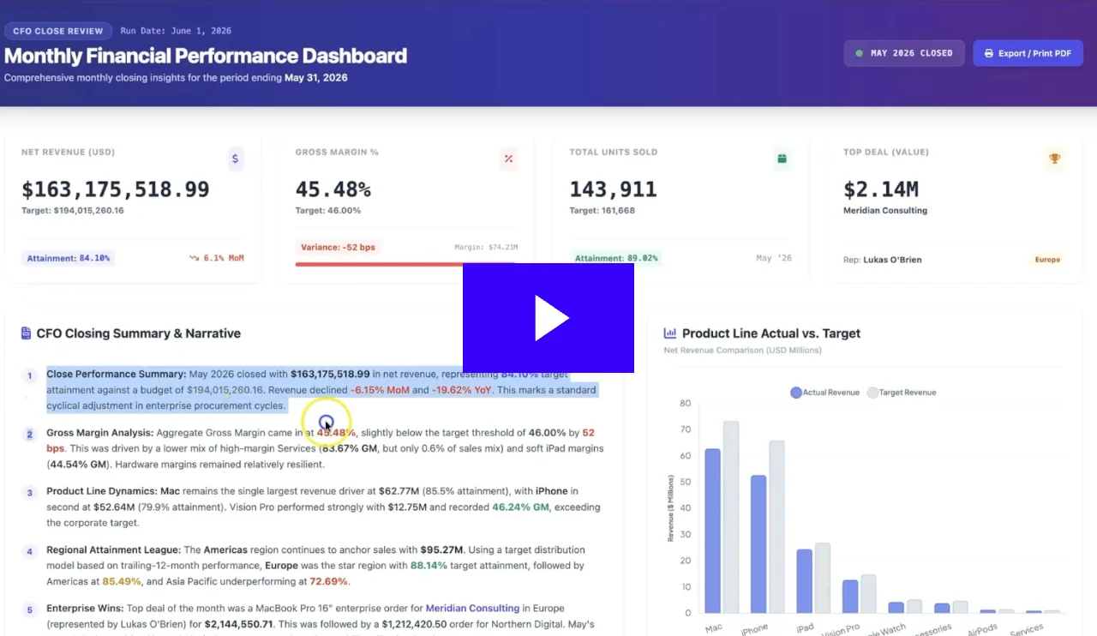Click the bar chart icon beside Product Line heading

(670, 333)
